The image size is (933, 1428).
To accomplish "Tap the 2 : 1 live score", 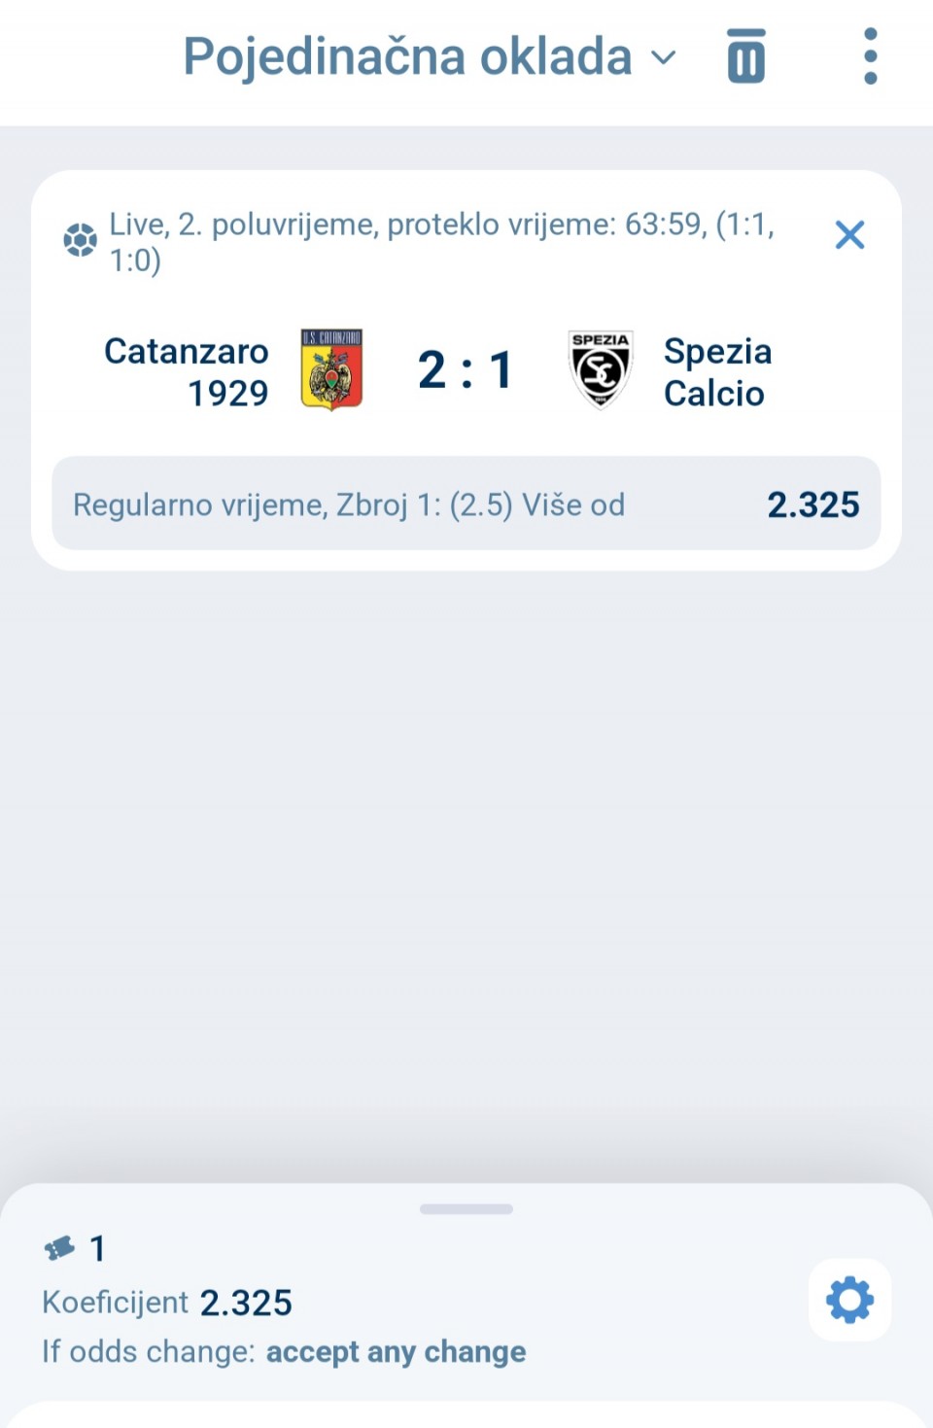I will tap(466, 370).
